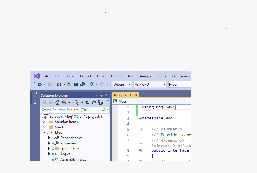Click Solution Explorer Home icon

pyautogui.click(x=57, y=103)
